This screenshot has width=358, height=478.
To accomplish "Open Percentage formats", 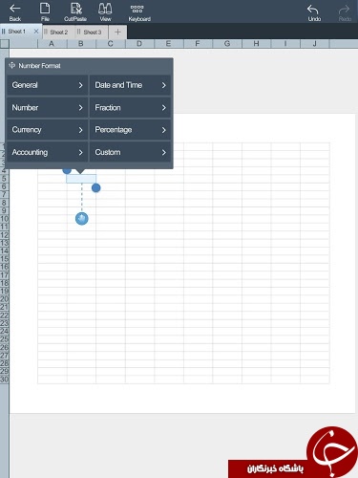I will click(130, 130).
